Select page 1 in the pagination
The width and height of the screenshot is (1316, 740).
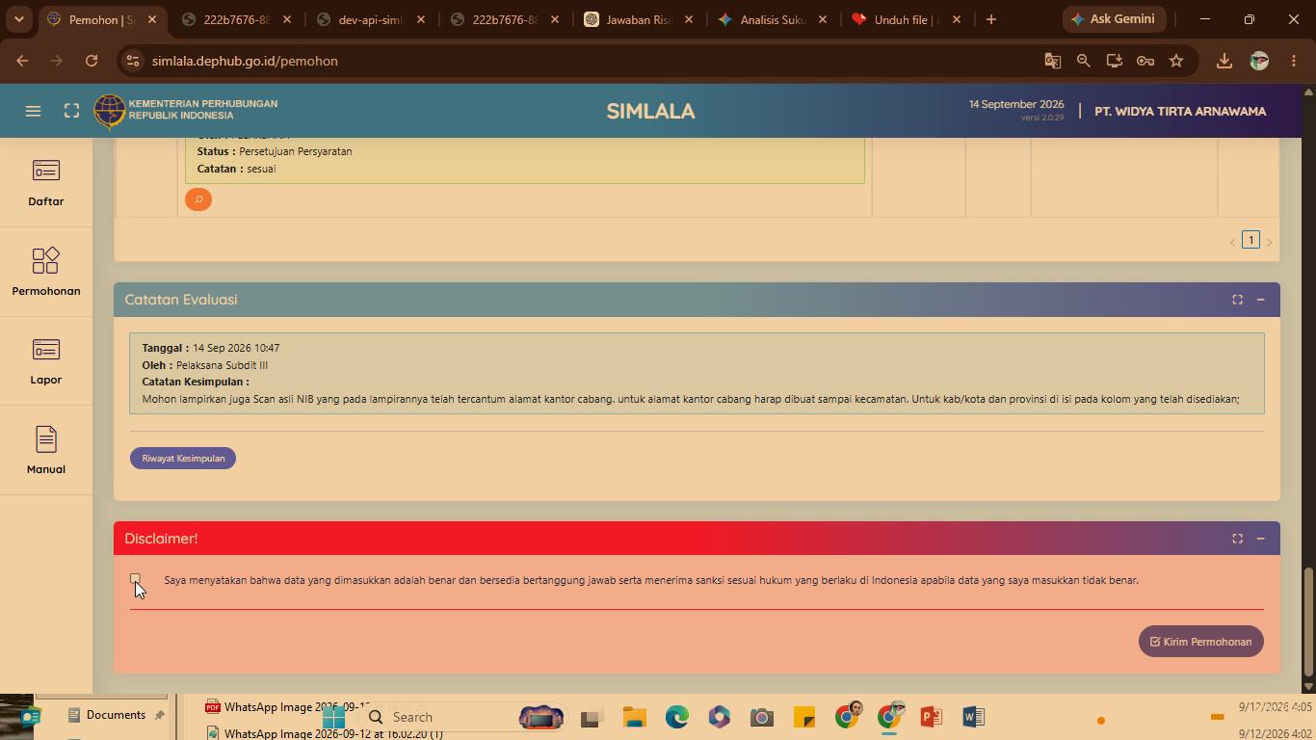pos(1250,240)
